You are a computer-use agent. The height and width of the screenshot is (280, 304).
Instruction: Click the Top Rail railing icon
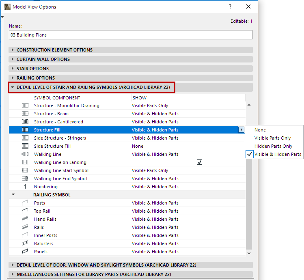pos(25,211)
